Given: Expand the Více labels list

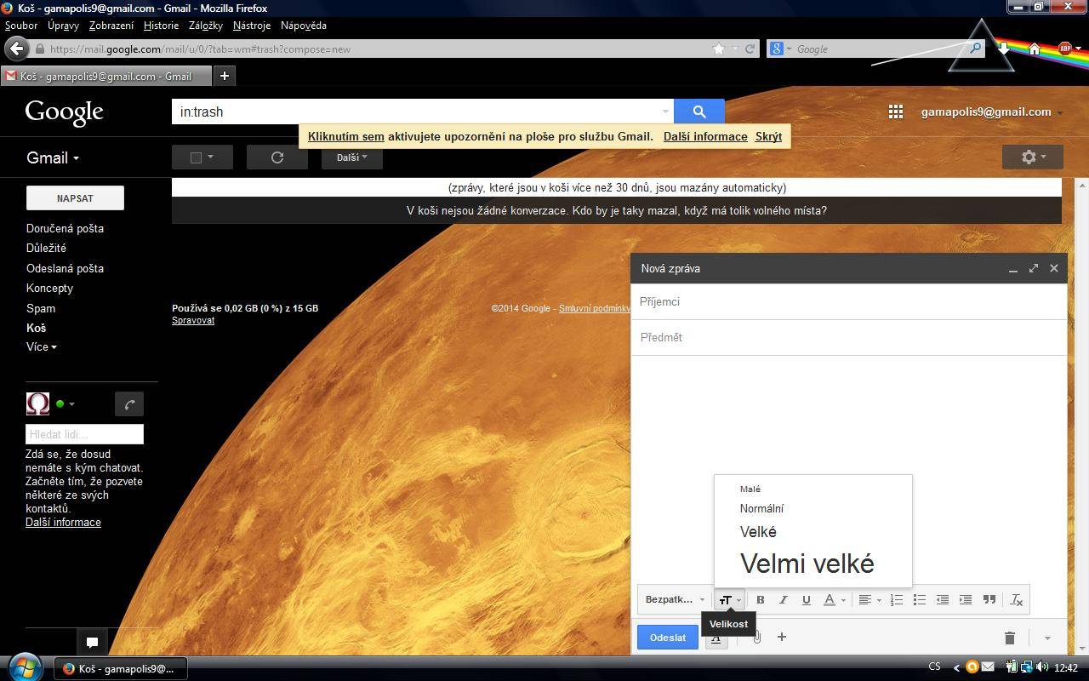Looking at the screenshot, I should (41, 346).
